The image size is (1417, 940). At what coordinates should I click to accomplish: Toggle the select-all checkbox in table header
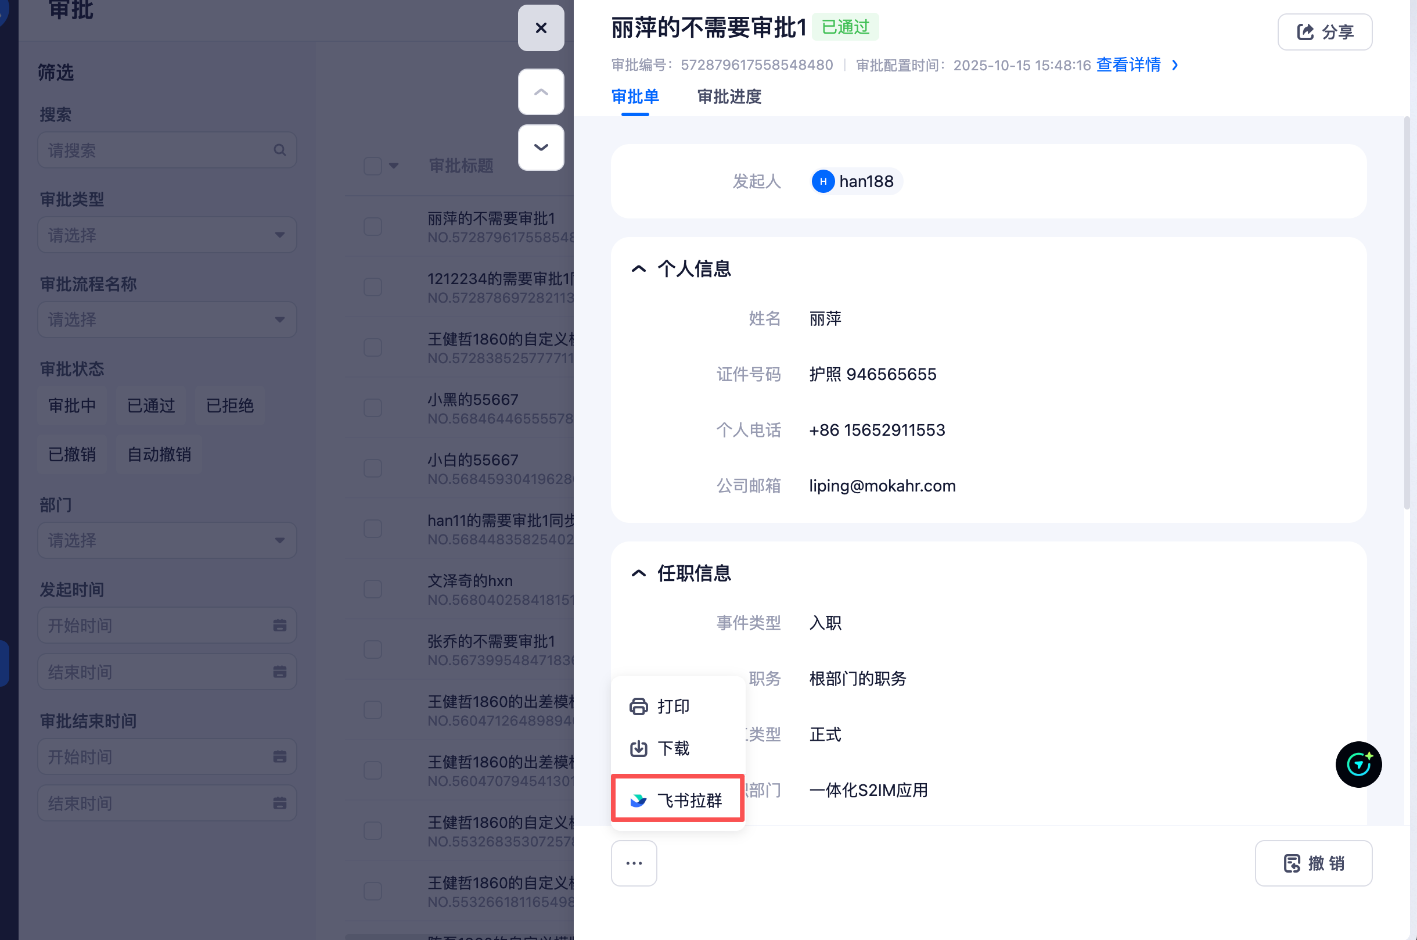pos(373,166)
